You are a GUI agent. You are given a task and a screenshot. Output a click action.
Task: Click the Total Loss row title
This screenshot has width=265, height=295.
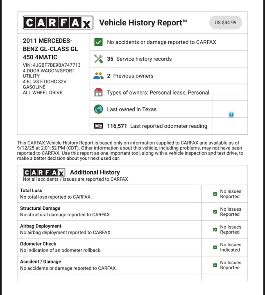pos(31,191)
